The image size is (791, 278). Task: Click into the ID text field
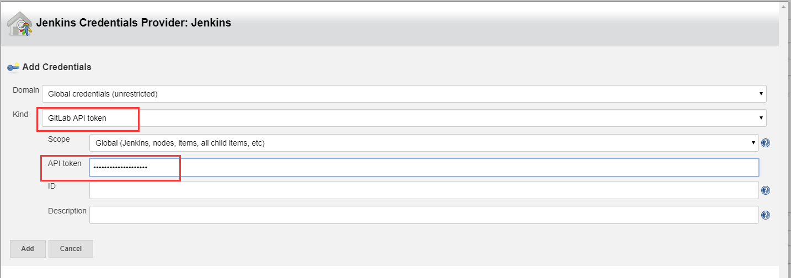click(424, 190)
